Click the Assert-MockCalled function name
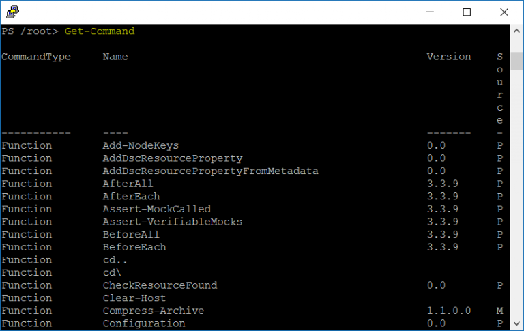 pos(156,209)
